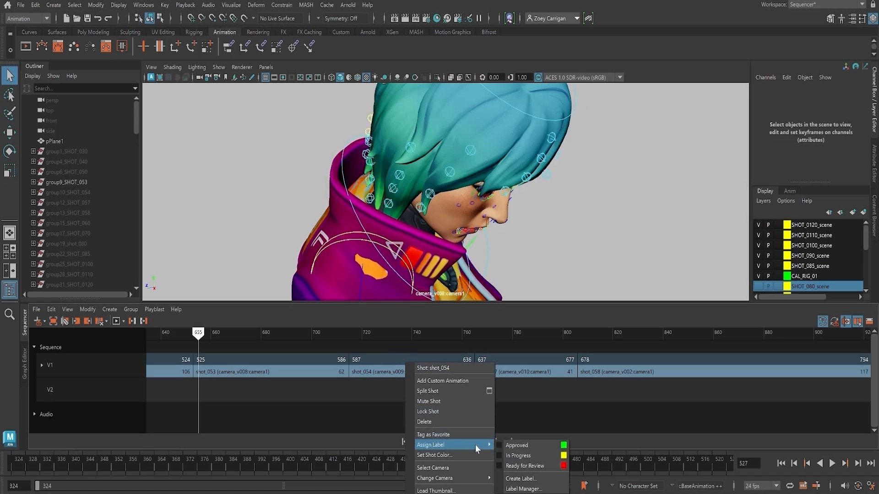Expand the Audio track in the Sequencer

point(34,414)
